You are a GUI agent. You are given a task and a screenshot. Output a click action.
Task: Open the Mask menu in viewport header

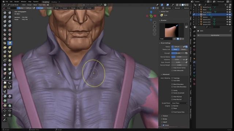click(x=35, y=5)
